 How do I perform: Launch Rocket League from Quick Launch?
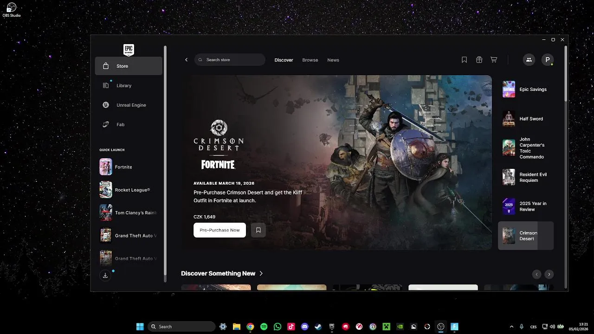[x=129, y=190]
